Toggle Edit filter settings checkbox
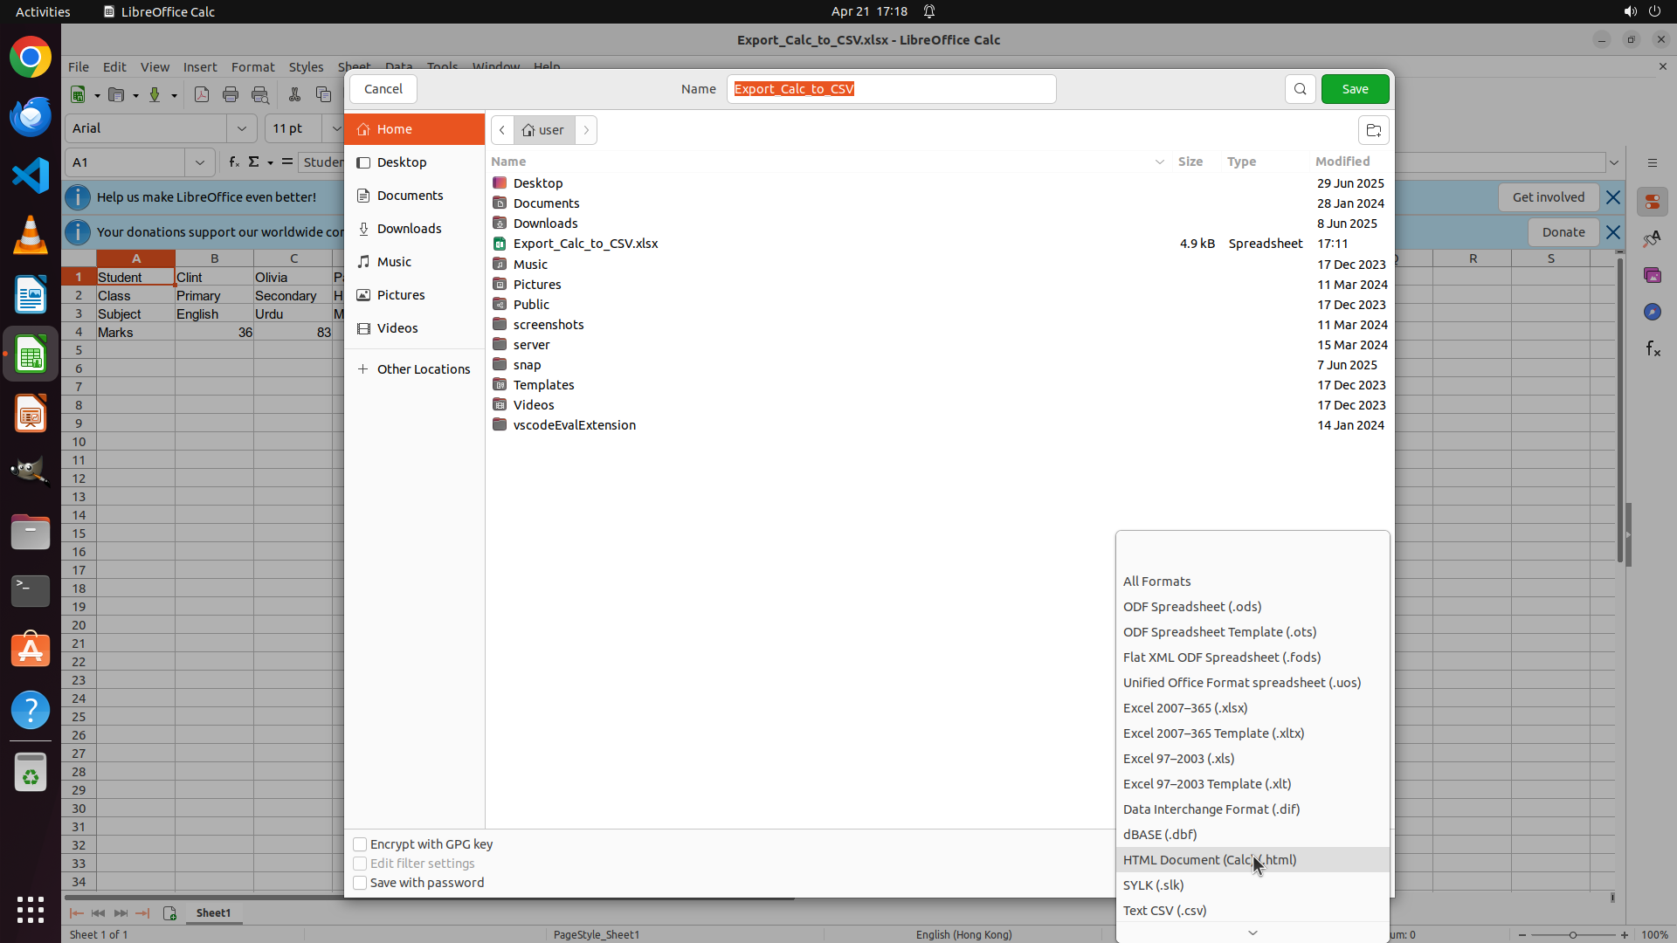Viewport: 1677px width, 943px height. (x=360, y=864)
